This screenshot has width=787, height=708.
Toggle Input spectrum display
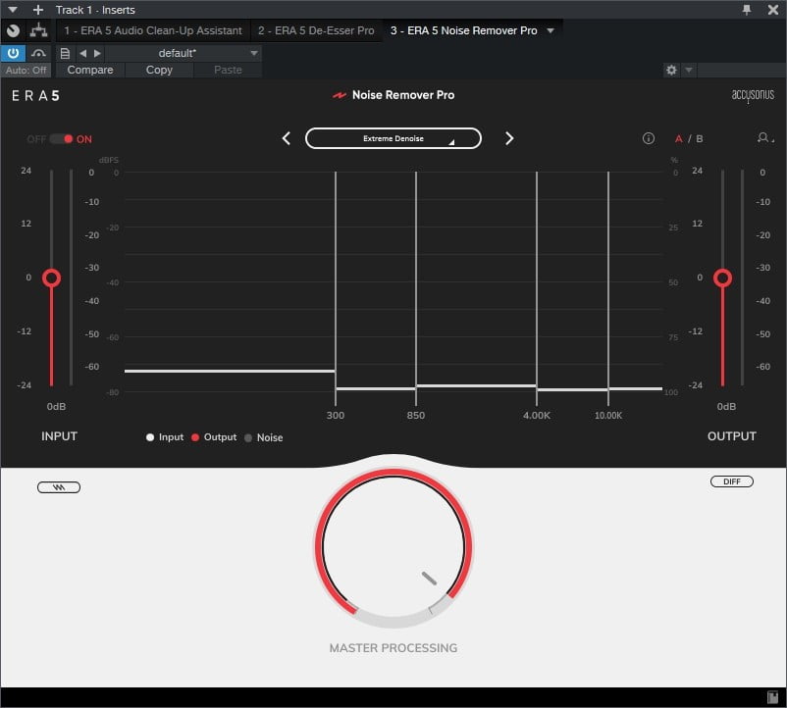coord(165,437)
